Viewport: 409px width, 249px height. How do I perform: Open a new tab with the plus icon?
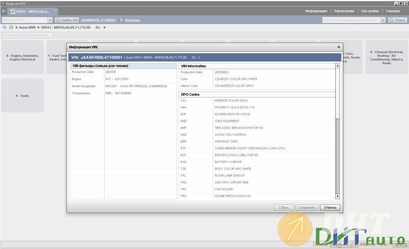pos(3,11)
